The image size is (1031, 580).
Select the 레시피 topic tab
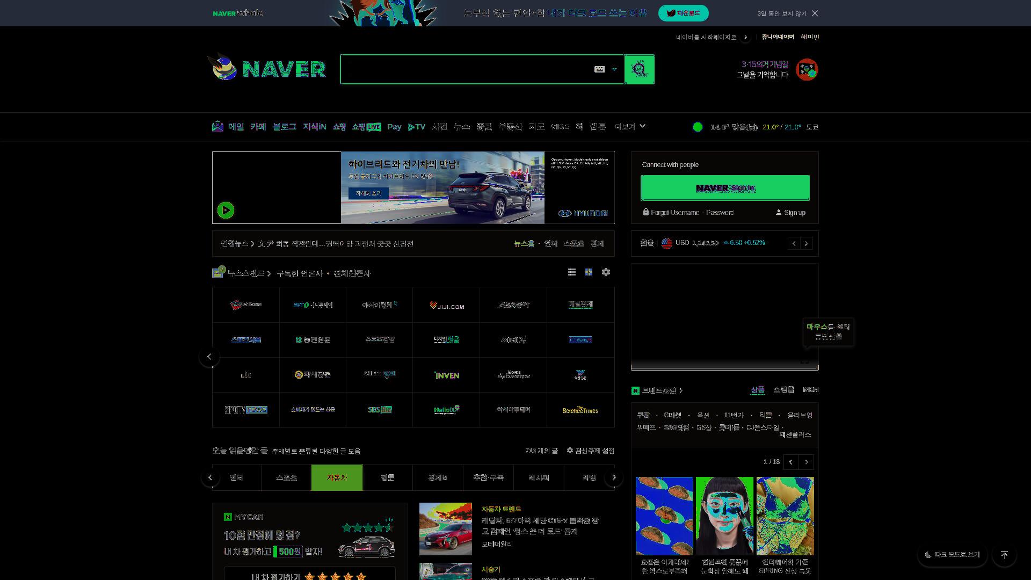539,477
